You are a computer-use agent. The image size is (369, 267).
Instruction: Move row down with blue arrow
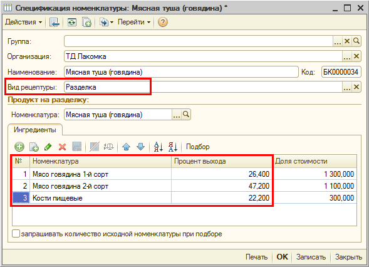tap(141, 147)
